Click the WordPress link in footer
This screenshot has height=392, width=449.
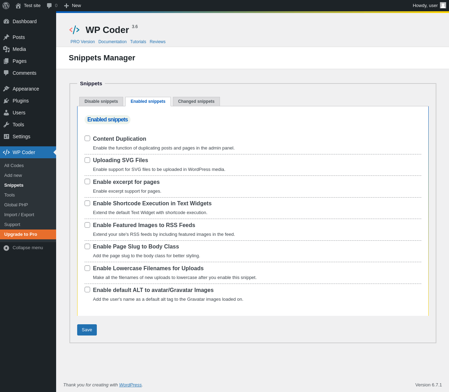pyautogui.click(x=130, y=385)
